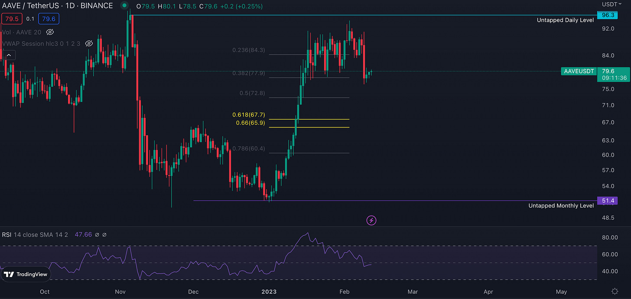631x299 pixels.
Task: Click the 0.618(67.7) Fibonacci label
Action: pos(248,115)
